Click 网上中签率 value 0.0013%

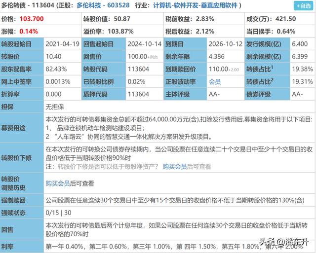click(58, 82)
